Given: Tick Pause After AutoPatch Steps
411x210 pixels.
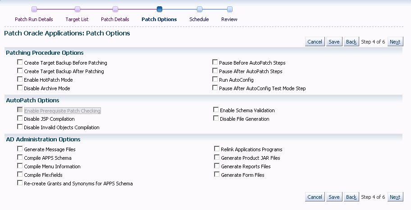Looking at the screenshot, I should (215, 71).
